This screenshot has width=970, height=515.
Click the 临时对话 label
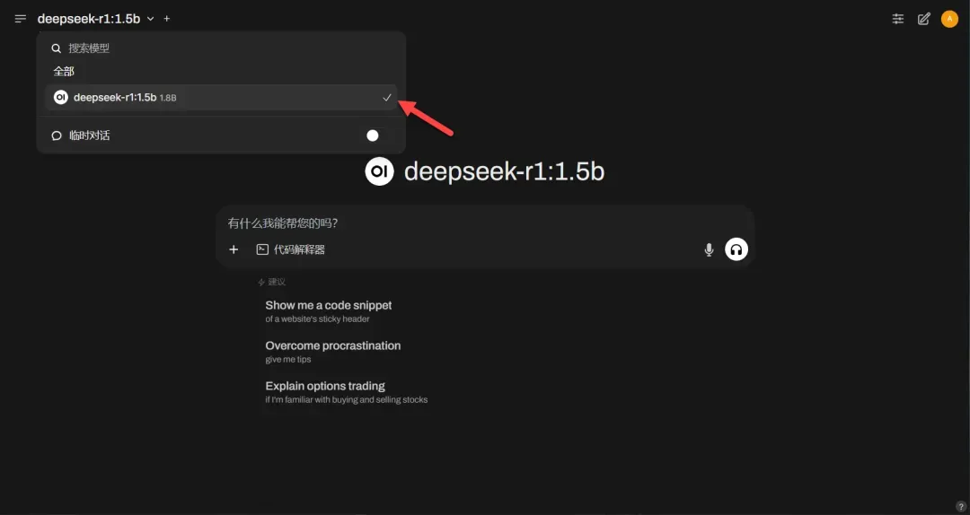(x=90, y=135)
